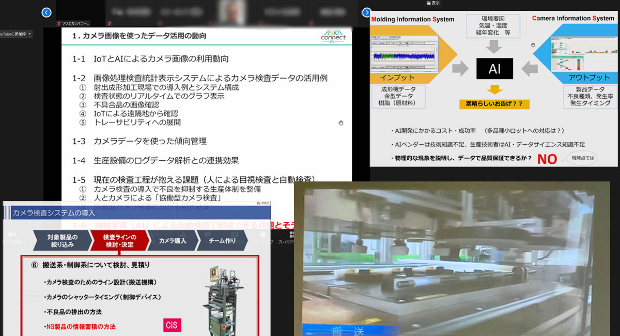
Task: Click the right blue gallery arrow
Action: [x=367, y=12]
